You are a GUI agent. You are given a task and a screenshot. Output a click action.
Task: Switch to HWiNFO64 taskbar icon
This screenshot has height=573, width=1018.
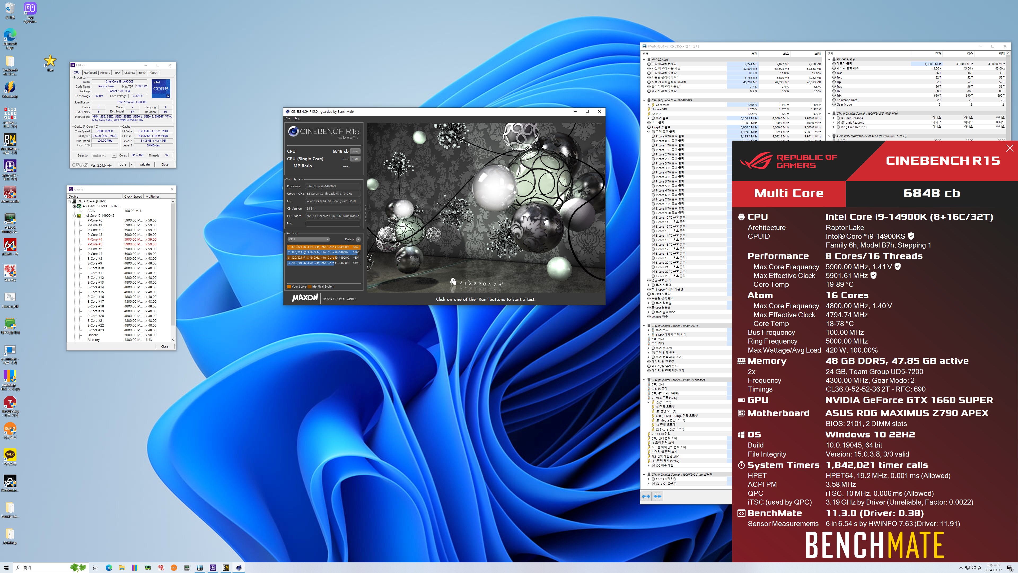click(200, 567)
